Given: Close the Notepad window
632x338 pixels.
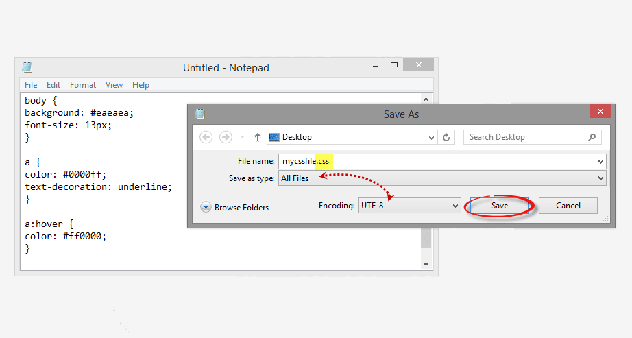Looking at the screenshot, I should point(418,64).
